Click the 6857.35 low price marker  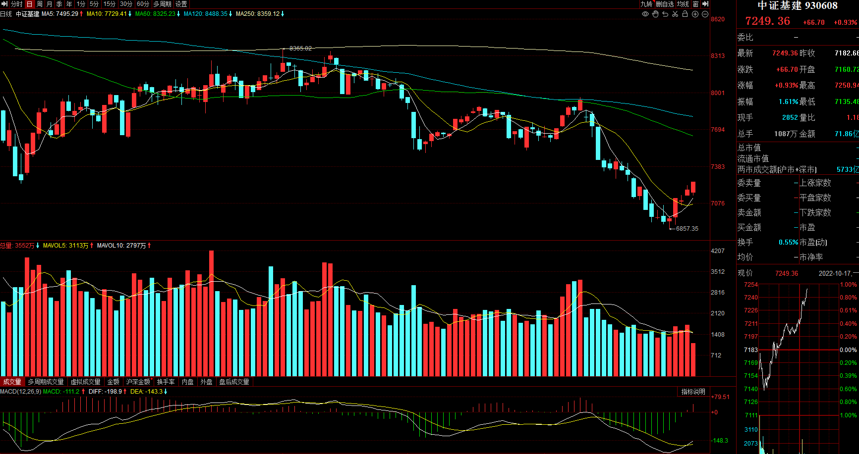click(687, 228)
